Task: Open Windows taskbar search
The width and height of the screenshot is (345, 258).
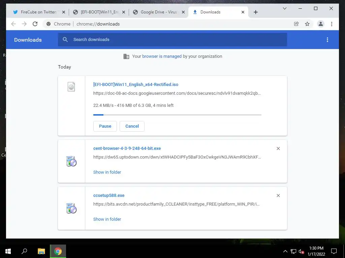Action: click(x=24, y=251)
